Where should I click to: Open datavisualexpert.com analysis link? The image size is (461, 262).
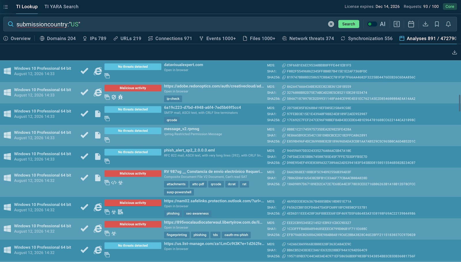click(x=184, y=65)
